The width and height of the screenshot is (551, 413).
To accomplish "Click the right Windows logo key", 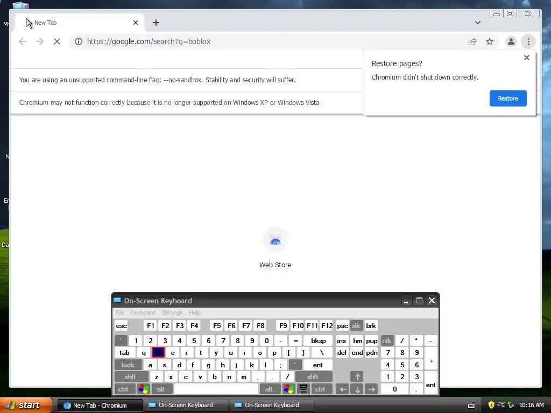I will tap(289, 389).
